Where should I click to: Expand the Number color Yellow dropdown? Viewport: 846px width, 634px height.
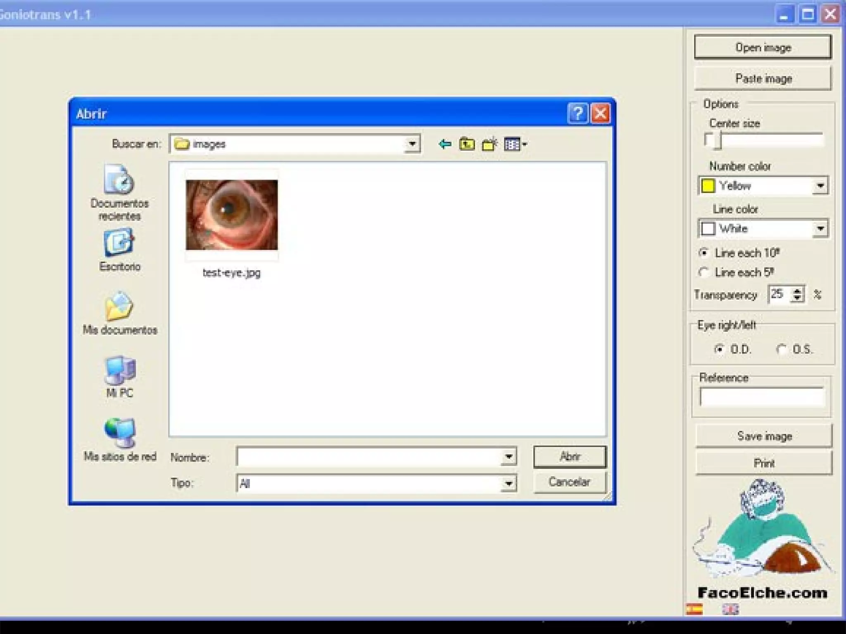820,186
